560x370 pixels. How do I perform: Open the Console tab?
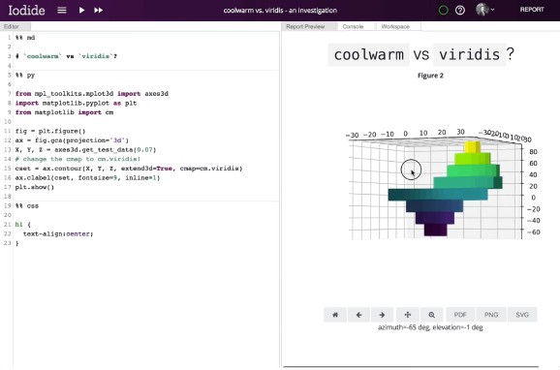[353, 26]
